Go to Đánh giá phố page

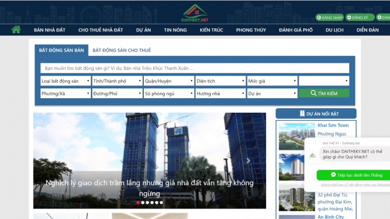click(296, 30)
